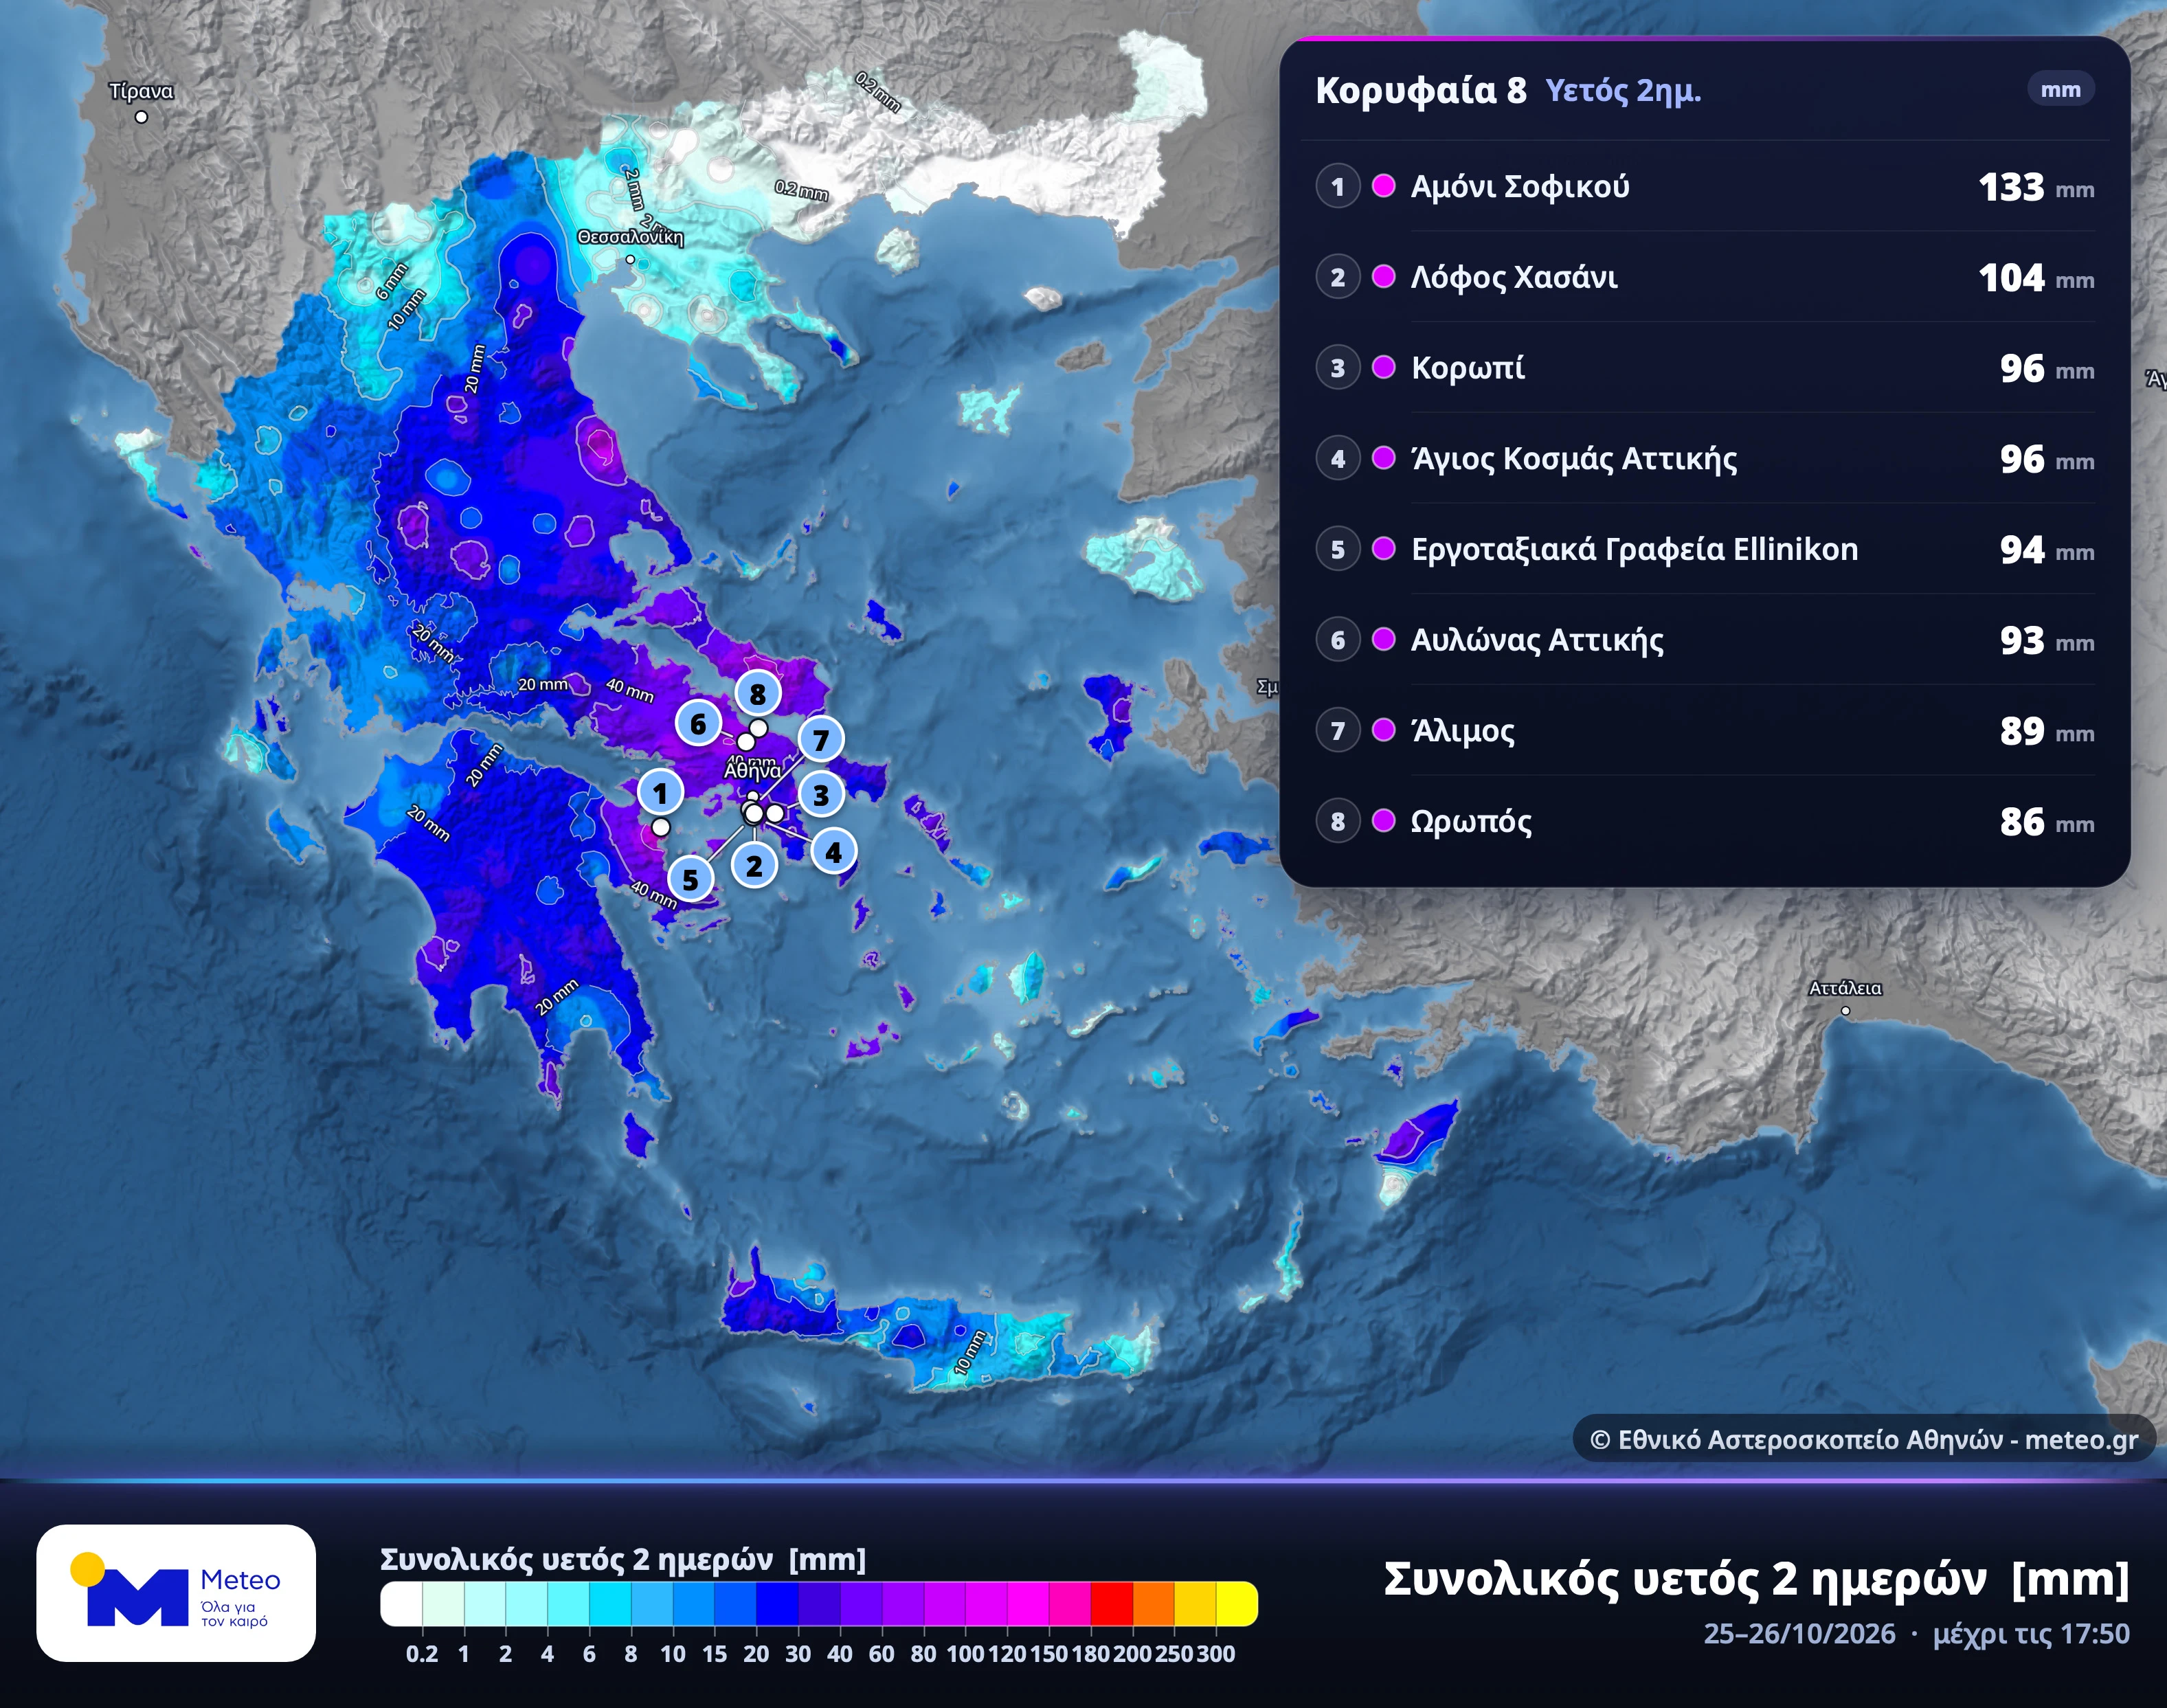
Task: Select the Άλιμος station name
Action: point(1463,731)
